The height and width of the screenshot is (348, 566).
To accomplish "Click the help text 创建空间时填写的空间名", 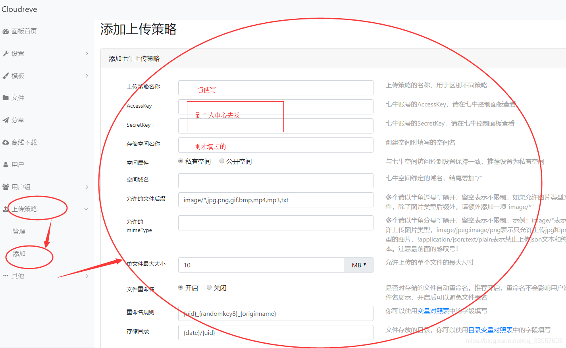I will pyautogui.click(x=420, y=142).
